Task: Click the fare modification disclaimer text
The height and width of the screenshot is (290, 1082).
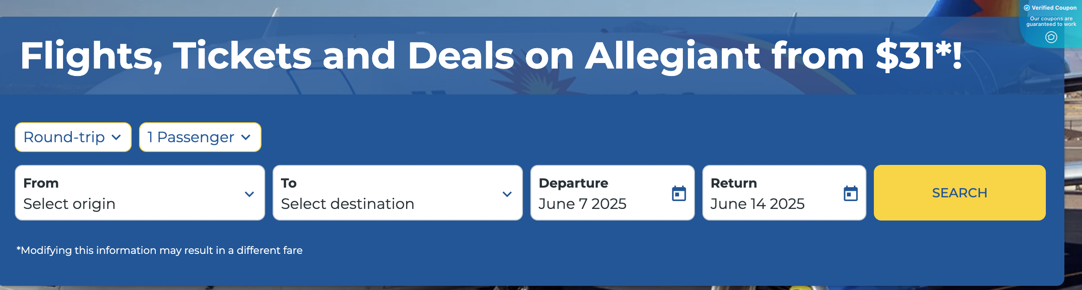Action: click(x=159, y=250)
